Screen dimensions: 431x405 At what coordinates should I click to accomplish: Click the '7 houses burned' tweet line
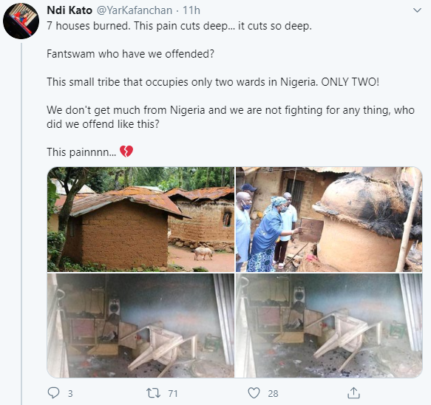pos(179,26)
